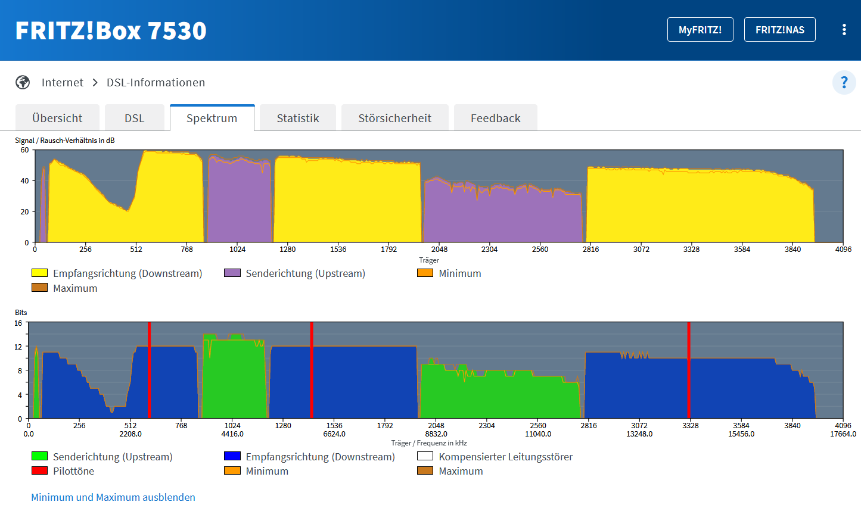This screenshot has height=505, width=861.
Task: Click the globe Internet icon
Action: 23,82
